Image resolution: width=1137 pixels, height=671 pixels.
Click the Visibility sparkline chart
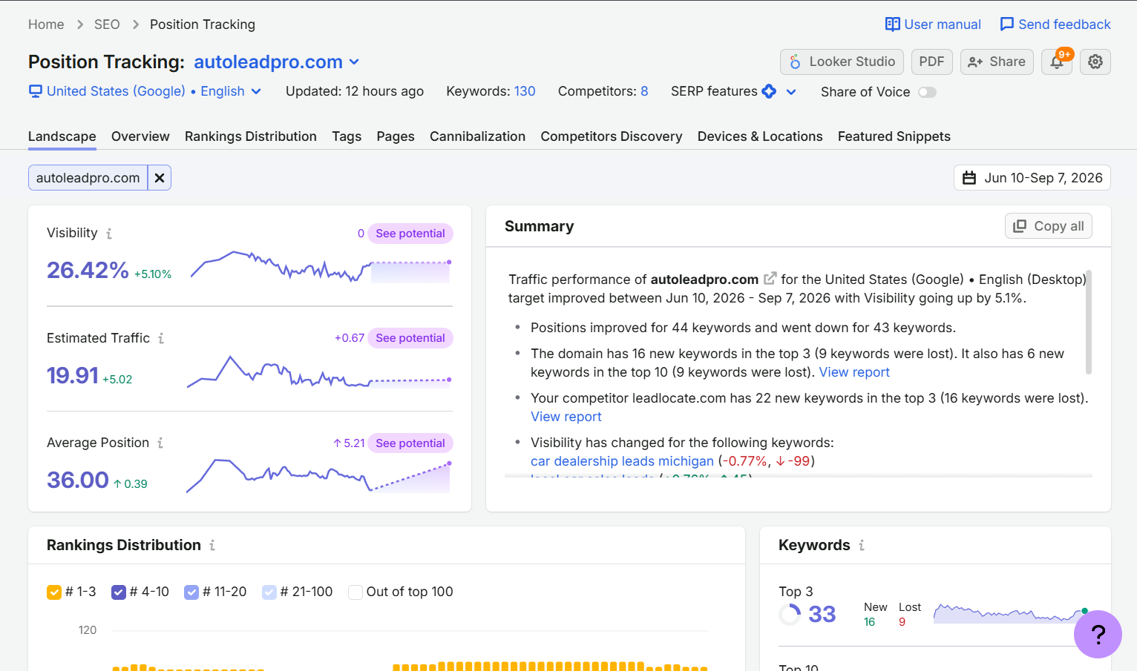click(321, 267)
